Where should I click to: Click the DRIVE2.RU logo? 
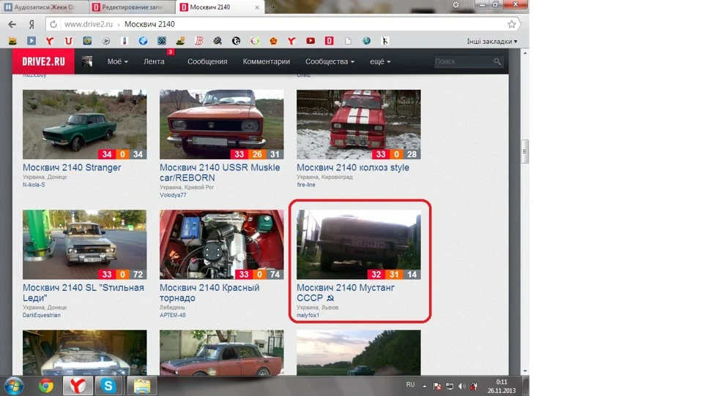(43, 61)
